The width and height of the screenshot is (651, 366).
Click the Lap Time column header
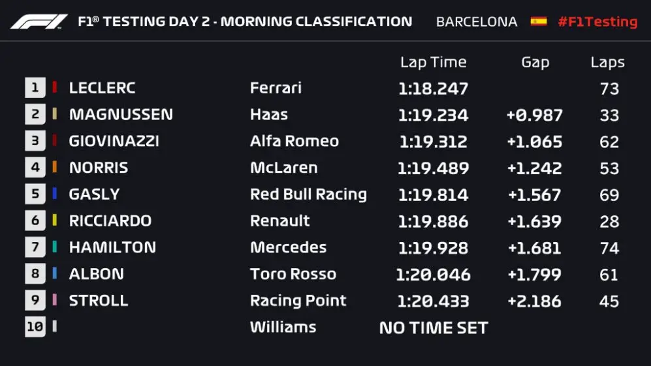point(433,62)
